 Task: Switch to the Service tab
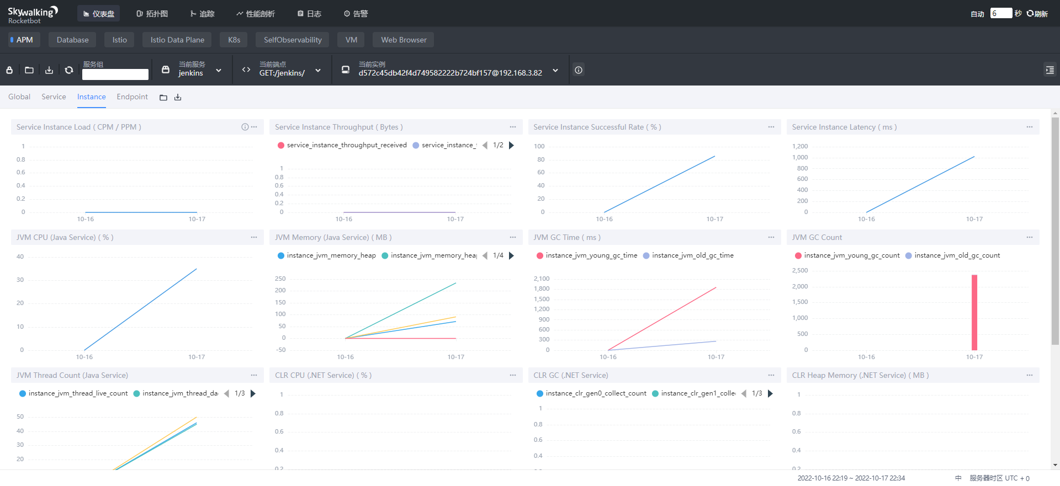pos(54,97)
